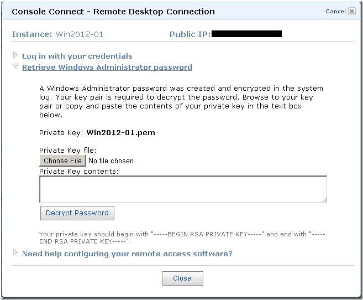Open the Log in with your credentials link
The width and height of the screenshot is (363, 300).
77,56
